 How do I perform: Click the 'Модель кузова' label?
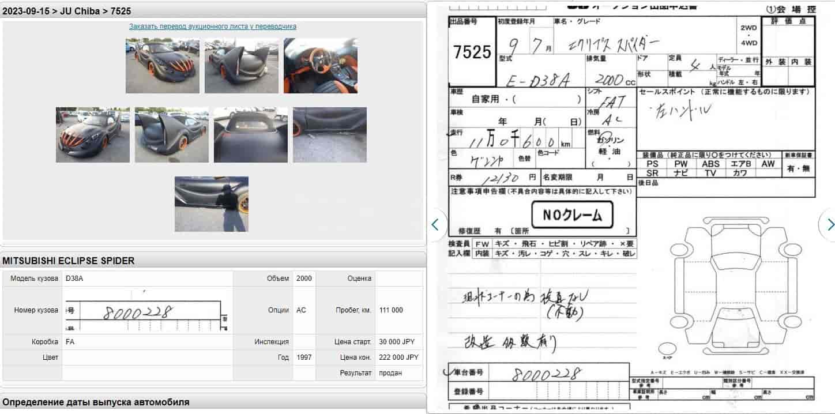point(35,278)
